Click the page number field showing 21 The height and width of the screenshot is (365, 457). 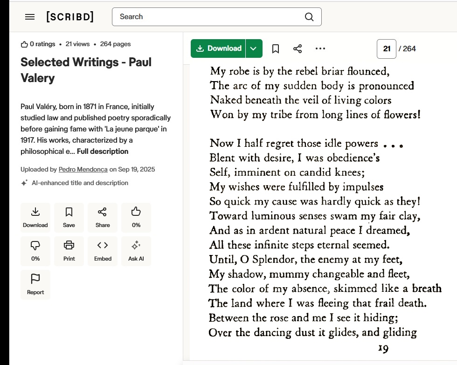point(386,48)
